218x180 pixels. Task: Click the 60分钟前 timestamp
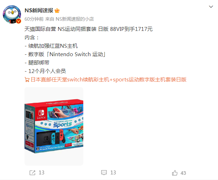34,19
